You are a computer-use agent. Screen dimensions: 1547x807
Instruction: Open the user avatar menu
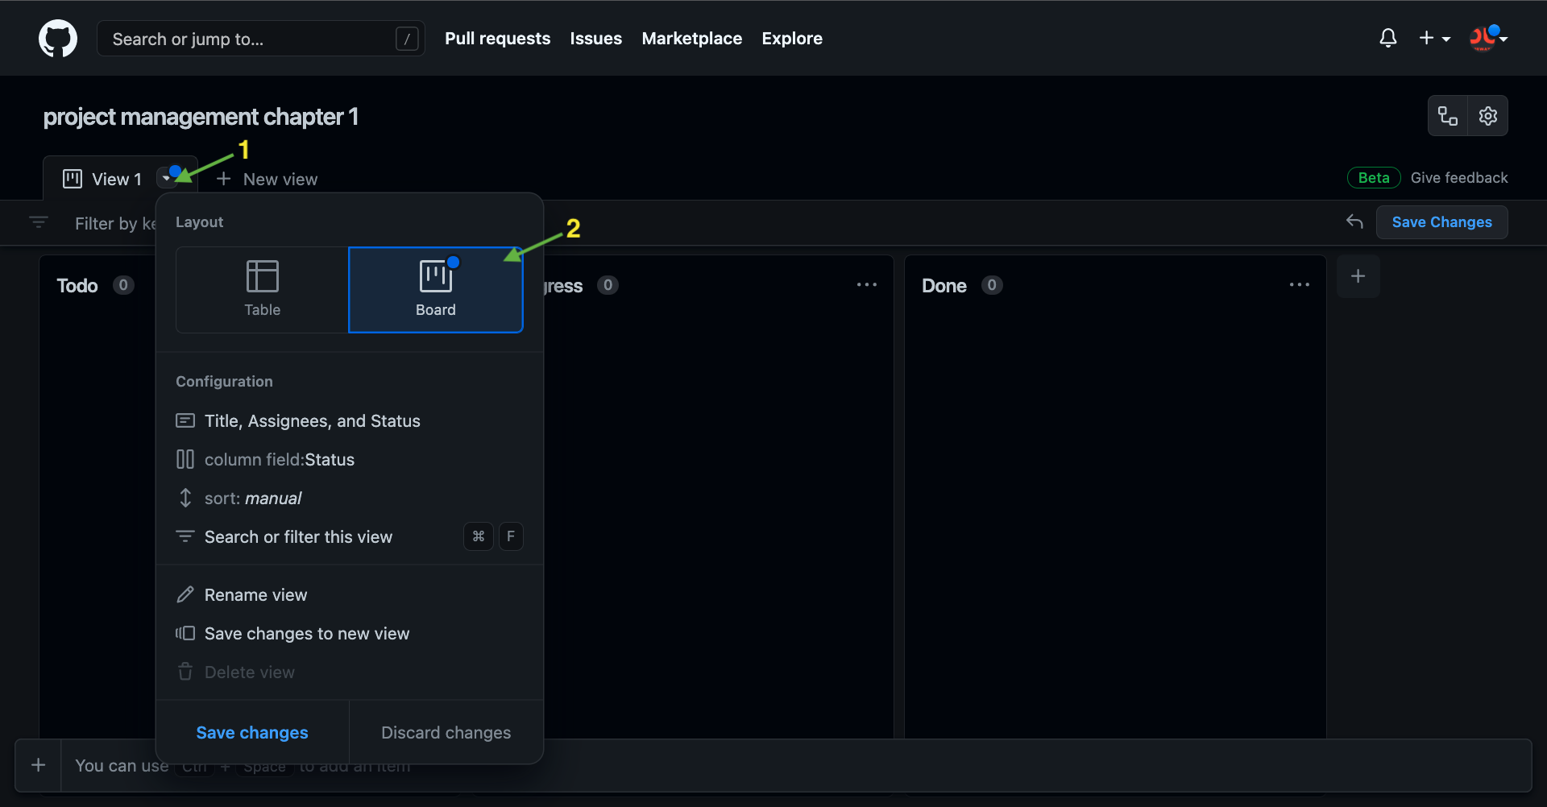tap(1487, 39)
